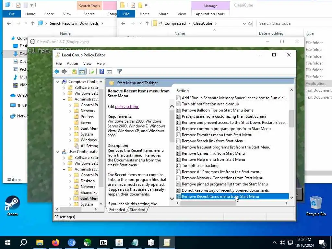332x249 pixels.
Task: Open the volume speaker tray icon
Action: tap(282, 243)
